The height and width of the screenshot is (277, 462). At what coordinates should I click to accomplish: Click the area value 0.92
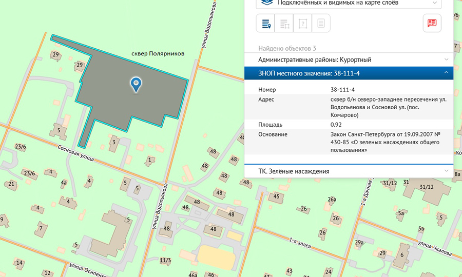pos(336,125)
